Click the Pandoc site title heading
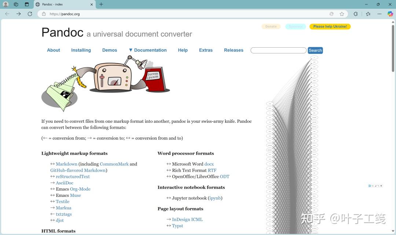Viewport: 396px width, 235px height. 62,32
